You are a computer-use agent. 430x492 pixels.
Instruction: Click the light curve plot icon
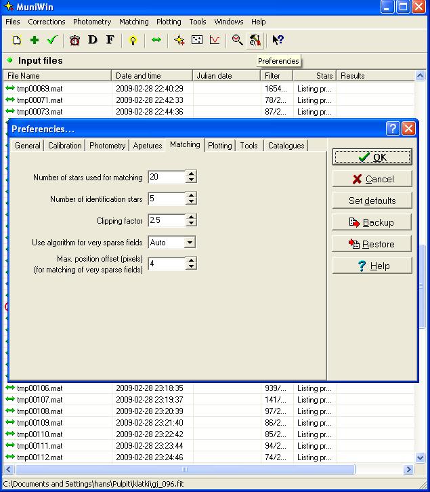click(215, 41)
